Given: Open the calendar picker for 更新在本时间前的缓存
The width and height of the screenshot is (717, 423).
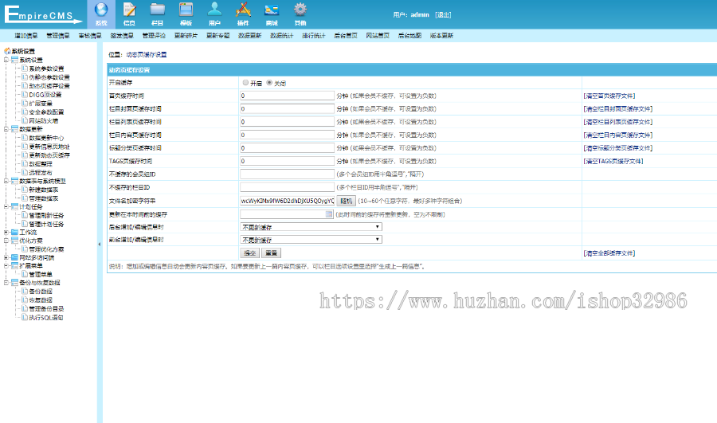Looking at the screenshot, I should (x=329, y=214).
